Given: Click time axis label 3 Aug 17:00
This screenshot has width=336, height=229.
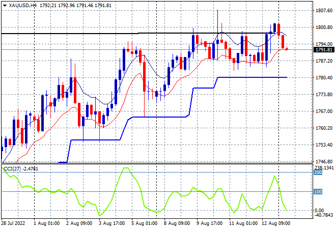Looking at the screenshot, I should tap(111, 223).
